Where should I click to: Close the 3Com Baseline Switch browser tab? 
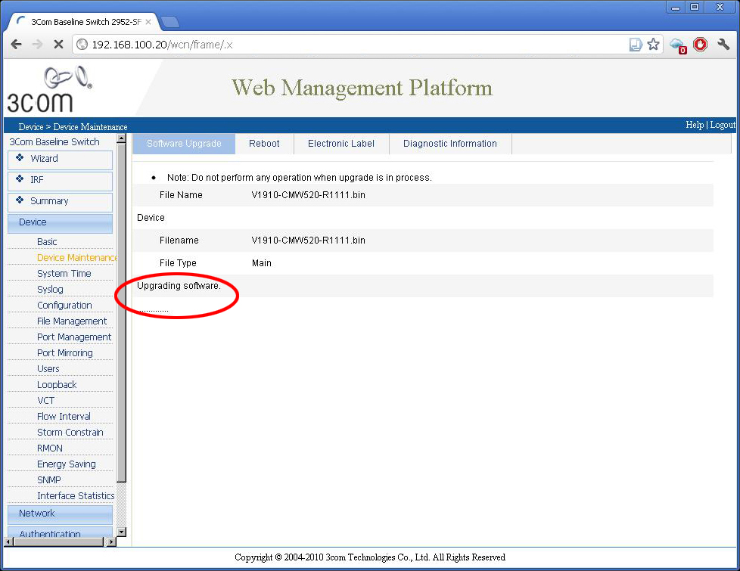coord(148,22)
